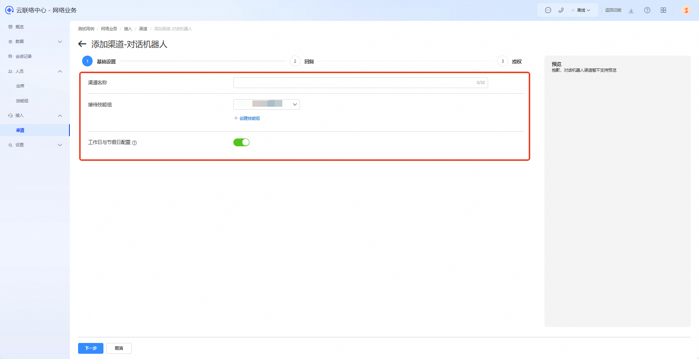Collapse the 人员 sidebar menu chevron
Viewport: 699px width, 359px height.
60,71
